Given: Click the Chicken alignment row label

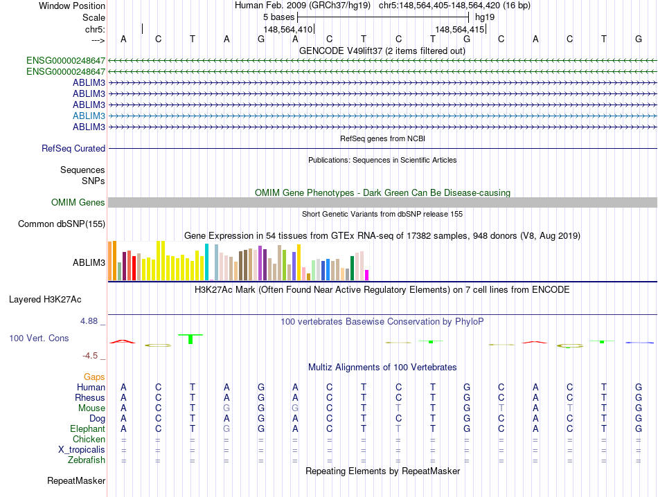Looking at the screenshot, I should click(89, 439).
